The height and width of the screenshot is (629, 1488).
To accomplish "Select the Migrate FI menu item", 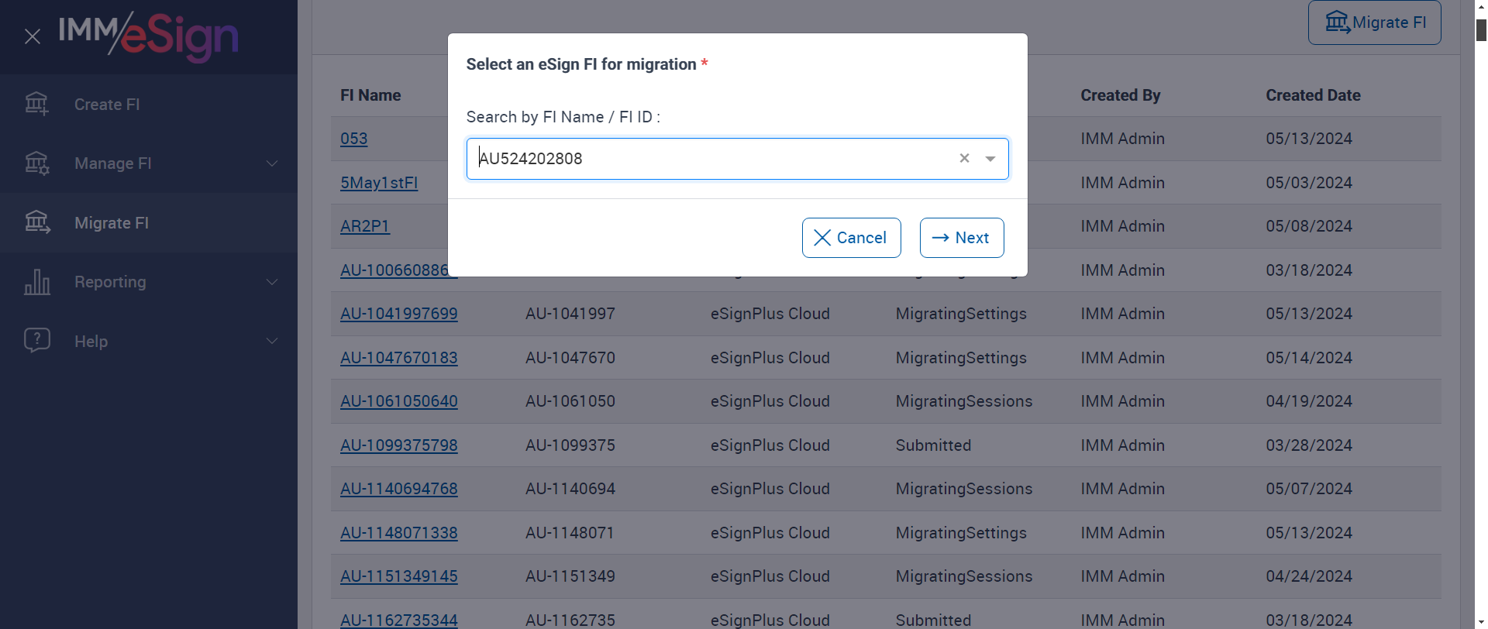I will pos(112,223).
